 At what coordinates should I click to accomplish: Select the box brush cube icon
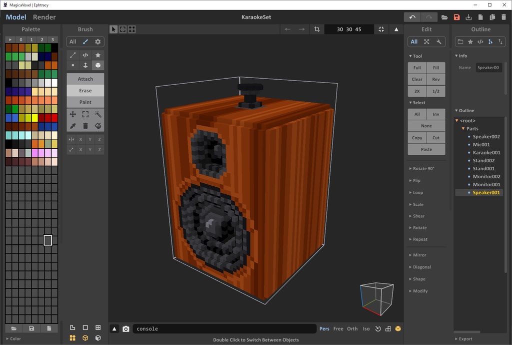(x=97, y=65)
